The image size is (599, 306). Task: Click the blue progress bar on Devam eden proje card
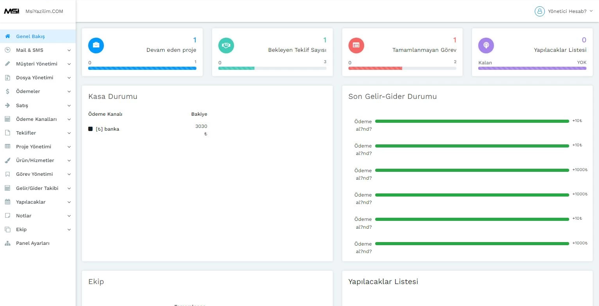[142, 68]
